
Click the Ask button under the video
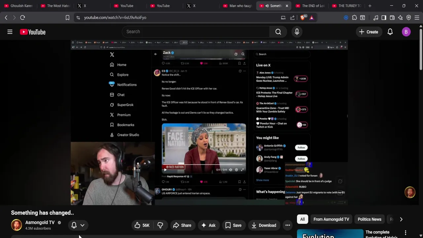tap(209, 225)
